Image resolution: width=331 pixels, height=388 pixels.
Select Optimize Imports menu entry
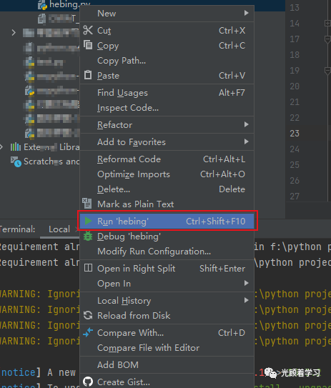click(x=167, y=174)
